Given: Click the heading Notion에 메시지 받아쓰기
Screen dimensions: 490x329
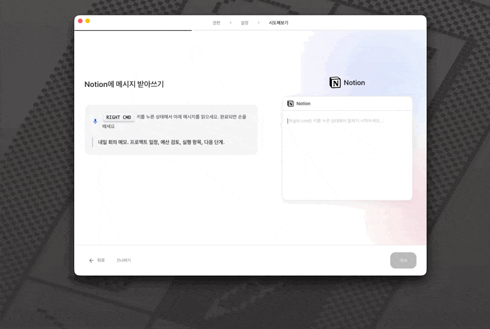Looking at the screenshot, I should pos(124,85).
